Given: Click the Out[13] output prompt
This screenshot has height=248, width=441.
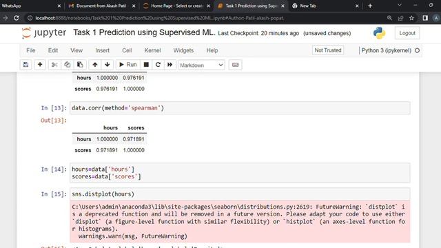Looking at the screenshot, I should 54,121.
